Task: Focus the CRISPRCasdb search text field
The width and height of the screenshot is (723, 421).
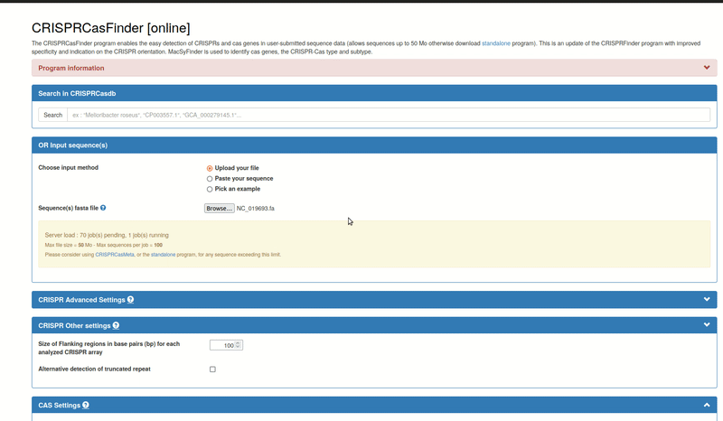Action: coord(389,116)
